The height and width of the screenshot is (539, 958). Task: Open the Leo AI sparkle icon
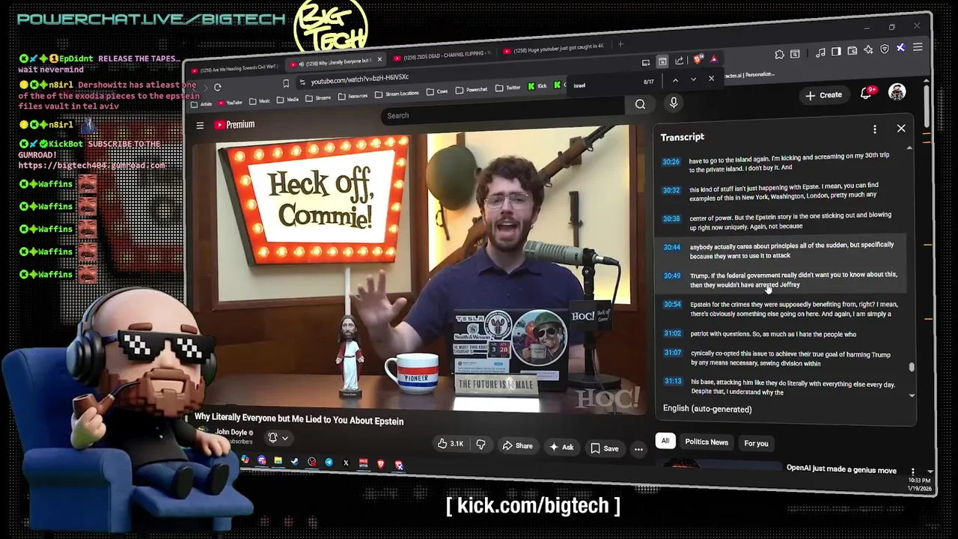tap(868, 50)
